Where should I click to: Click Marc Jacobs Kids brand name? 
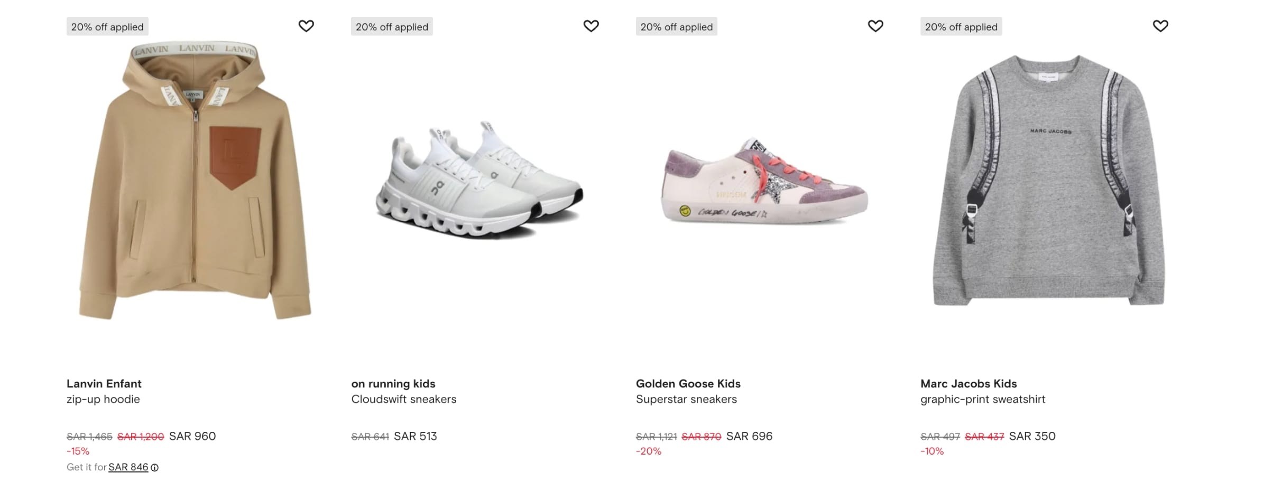coord(968,384)
